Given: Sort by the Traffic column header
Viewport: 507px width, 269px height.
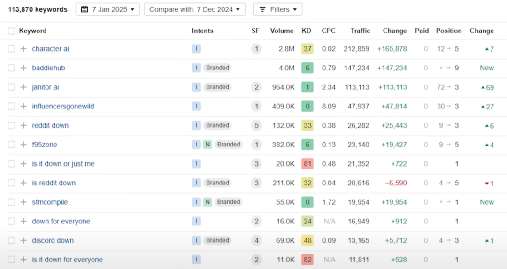Looking at the screenshot, I should coord(360,31).
